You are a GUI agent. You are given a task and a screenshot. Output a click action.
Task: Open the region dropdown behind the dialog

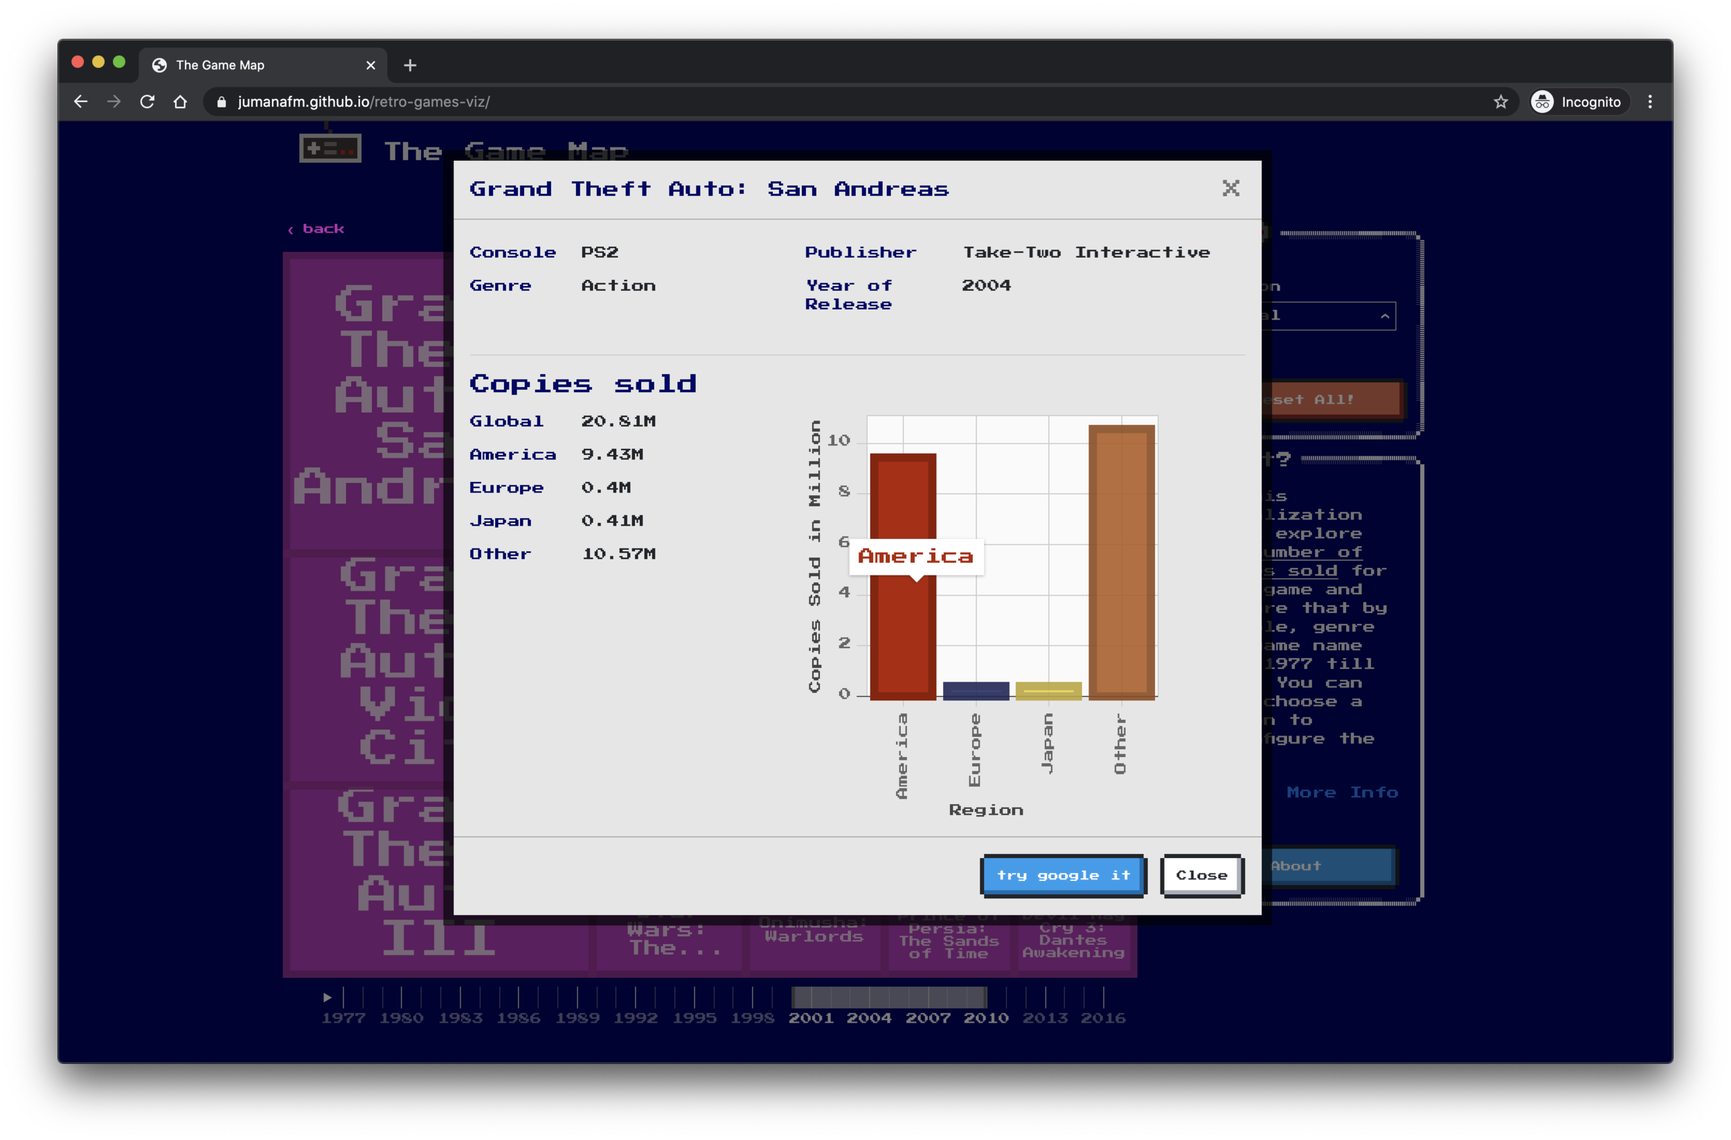coord(1329,316)
